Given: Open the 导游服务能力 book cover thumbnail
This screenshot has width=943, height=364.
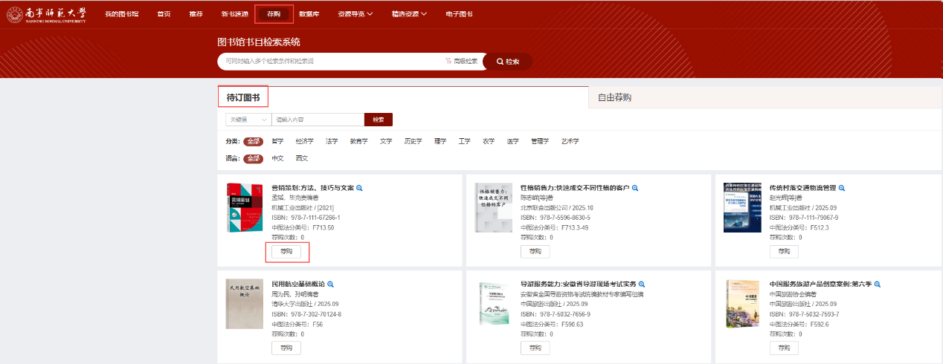Looking at the screenshot, I should coord(494,303).
